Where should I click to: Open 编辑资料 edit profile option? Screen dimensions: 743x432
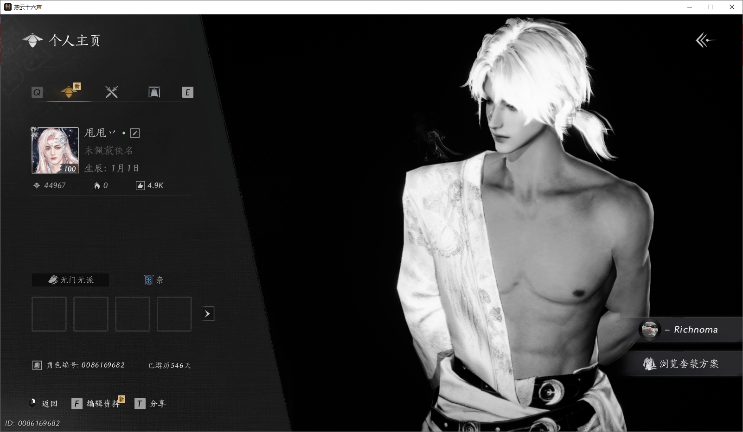click(x=96, y=404)
